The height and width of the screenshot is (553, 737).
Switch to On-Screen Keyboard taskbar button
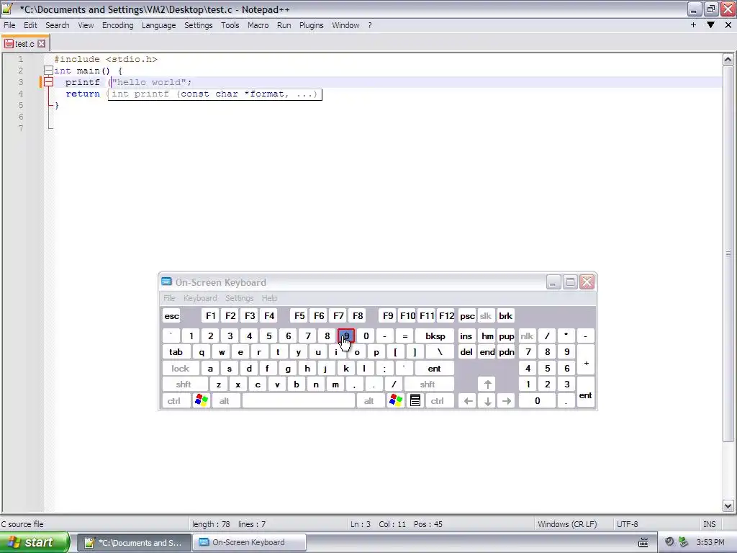click(x=249, y=543)
